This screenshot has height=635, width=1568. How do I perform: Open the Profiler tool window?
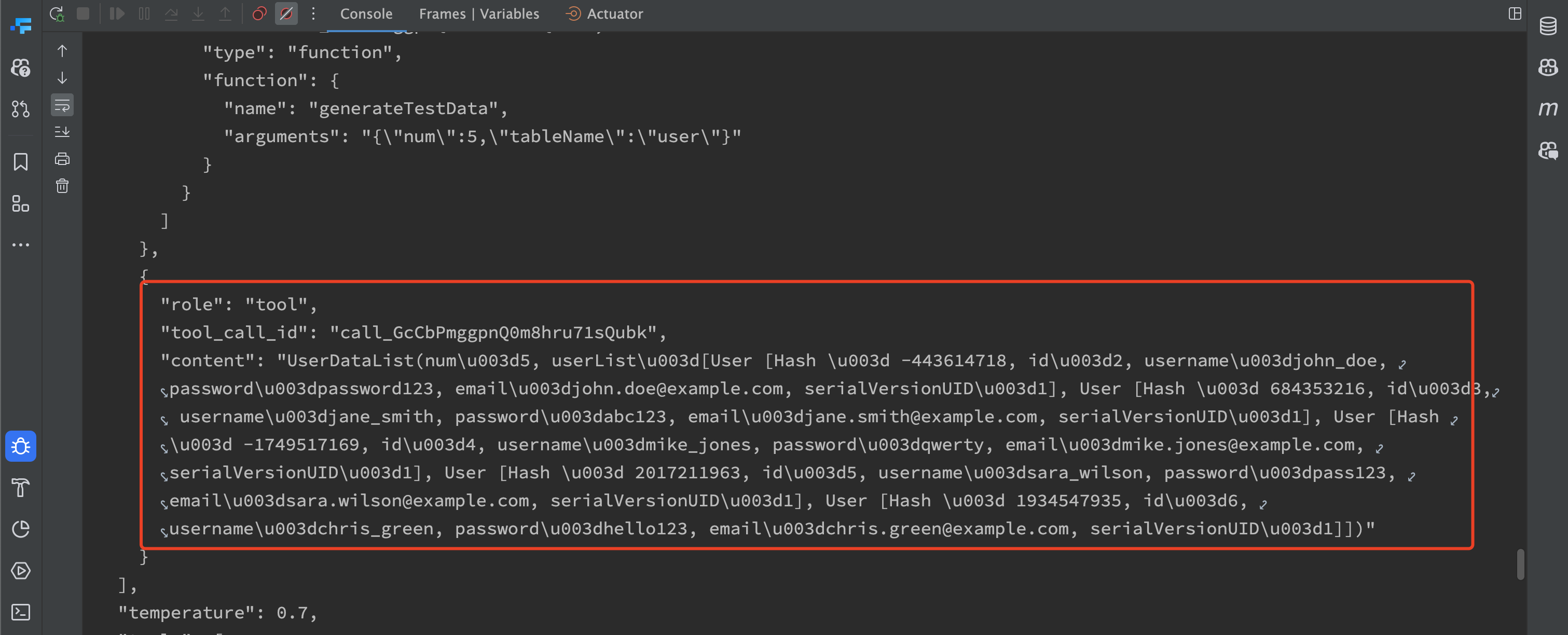[21, 529]
